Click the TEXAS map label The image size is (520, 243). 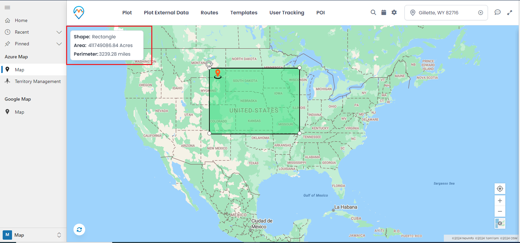[253, 163]
